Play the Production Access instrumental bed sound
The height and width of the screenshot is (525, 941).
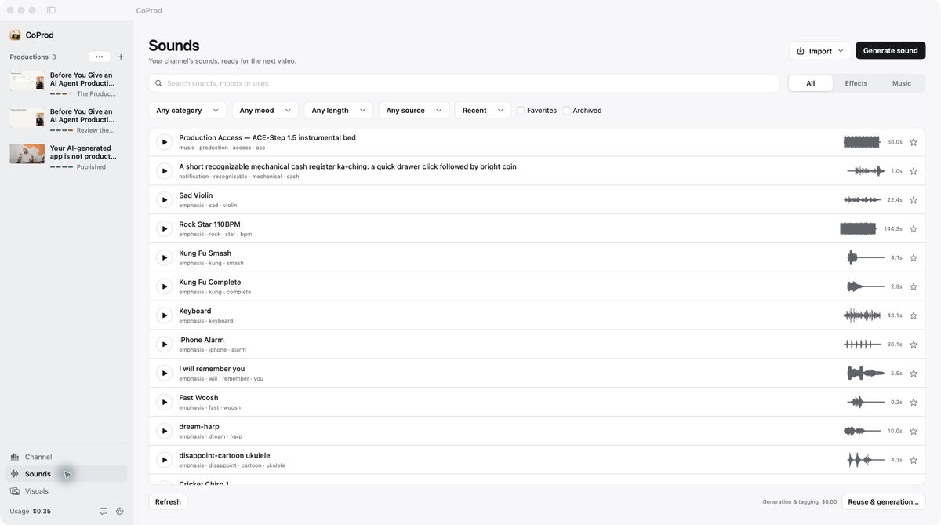164,142
